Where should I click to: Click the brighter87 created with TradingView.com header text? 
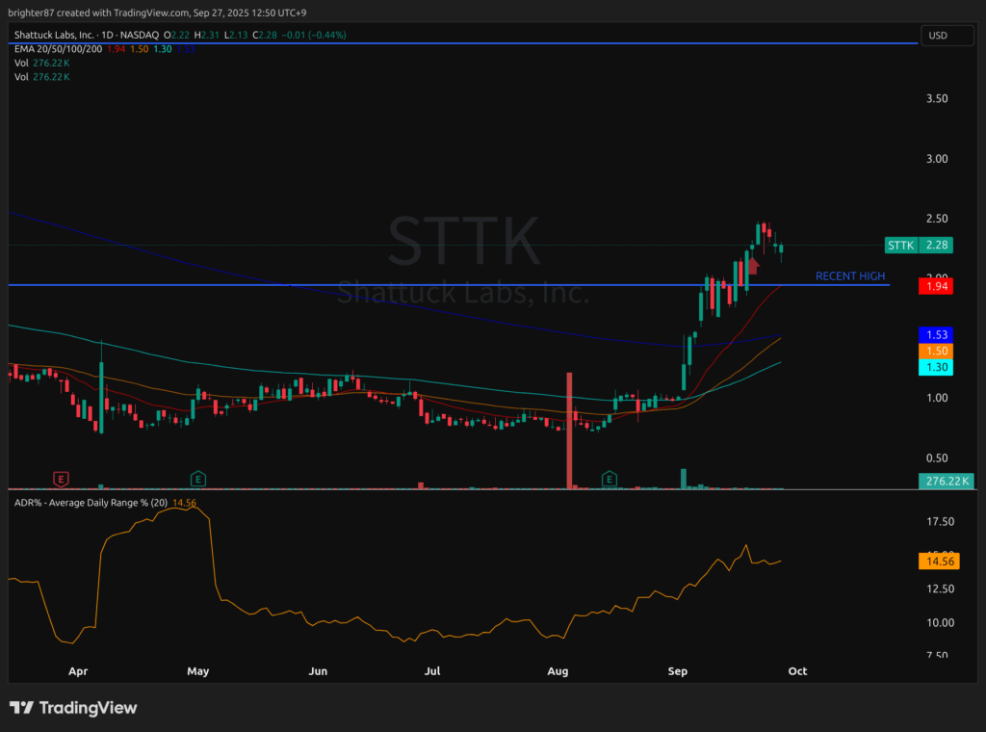pos(157,13)
